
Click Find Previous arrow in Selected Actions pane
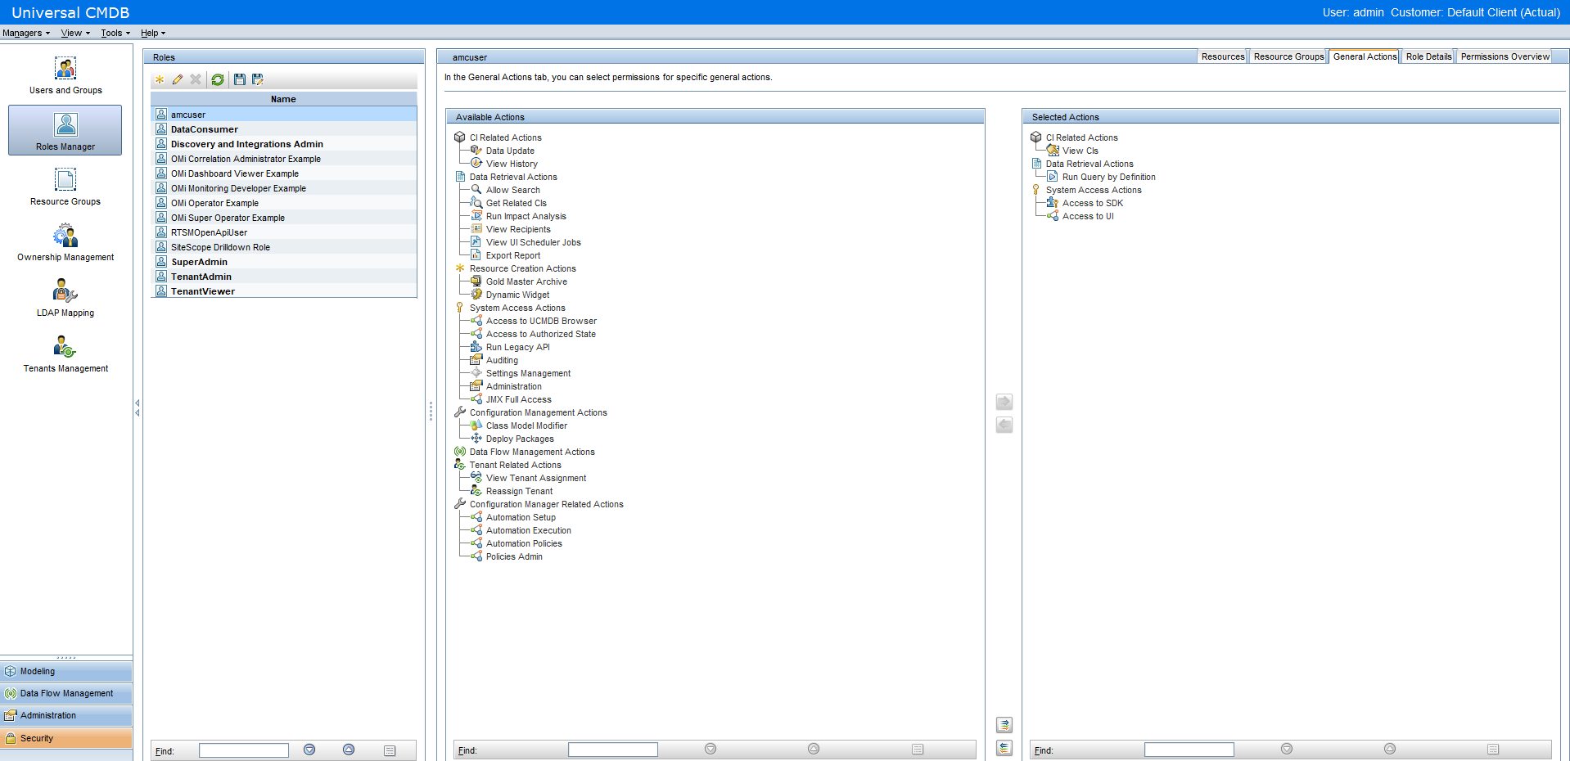(1390, 749)
